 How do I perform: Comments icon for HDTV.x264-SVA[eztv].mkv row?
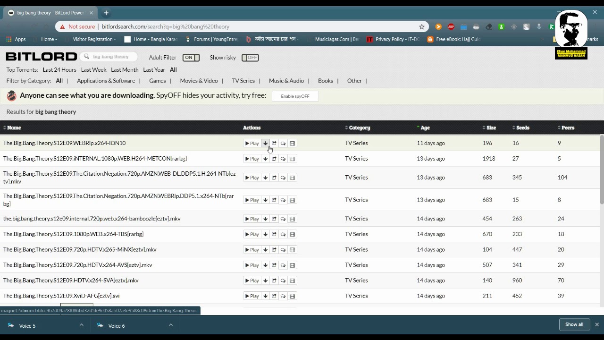click(x=283, y=281)
